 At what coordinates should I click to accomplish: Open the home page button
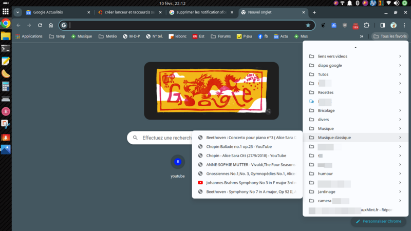pyautogui.click(x=51, y=25)
